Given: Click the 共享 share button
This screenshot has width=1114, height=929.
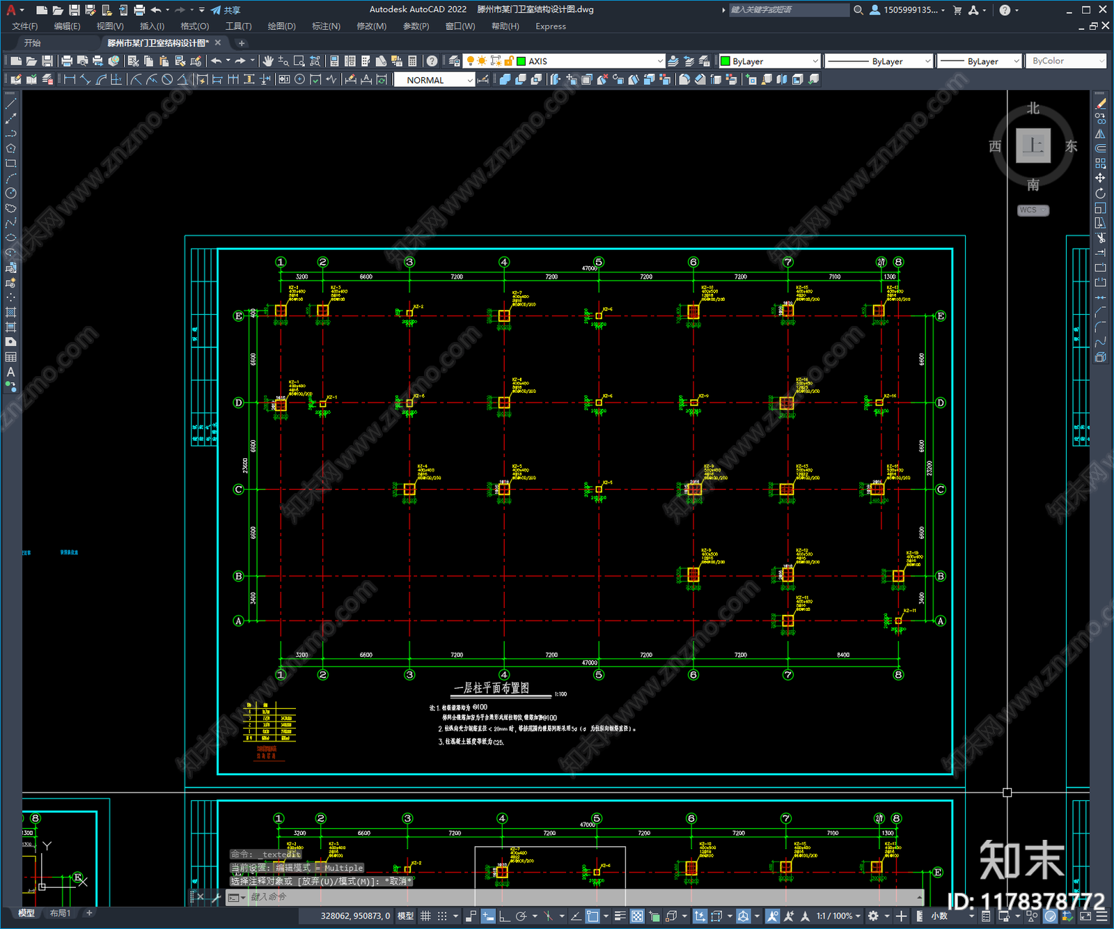Looking at the screenshot, I should 226,10.
